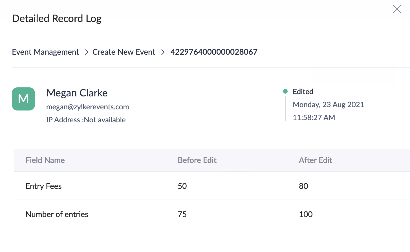Select the Number of entries row
Image resolution: width=410 pixels, height=252 pixels.
57,214
